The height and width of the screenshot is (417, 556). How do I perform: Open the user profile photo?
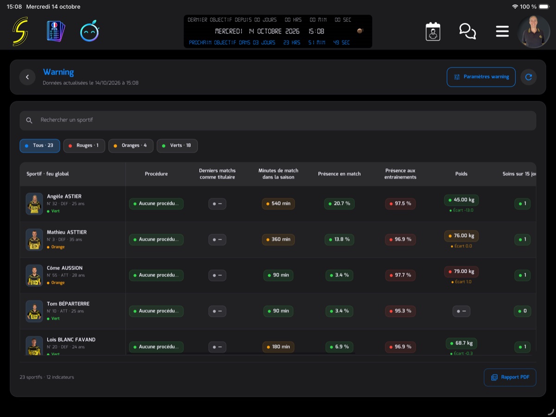534,32
